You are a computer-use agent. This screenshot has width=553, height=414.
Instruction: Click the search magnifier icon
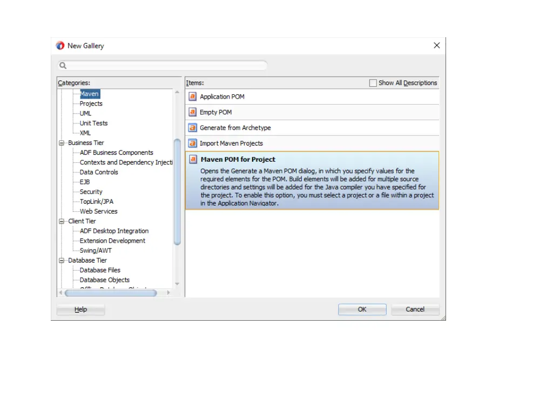pos(63,66)
